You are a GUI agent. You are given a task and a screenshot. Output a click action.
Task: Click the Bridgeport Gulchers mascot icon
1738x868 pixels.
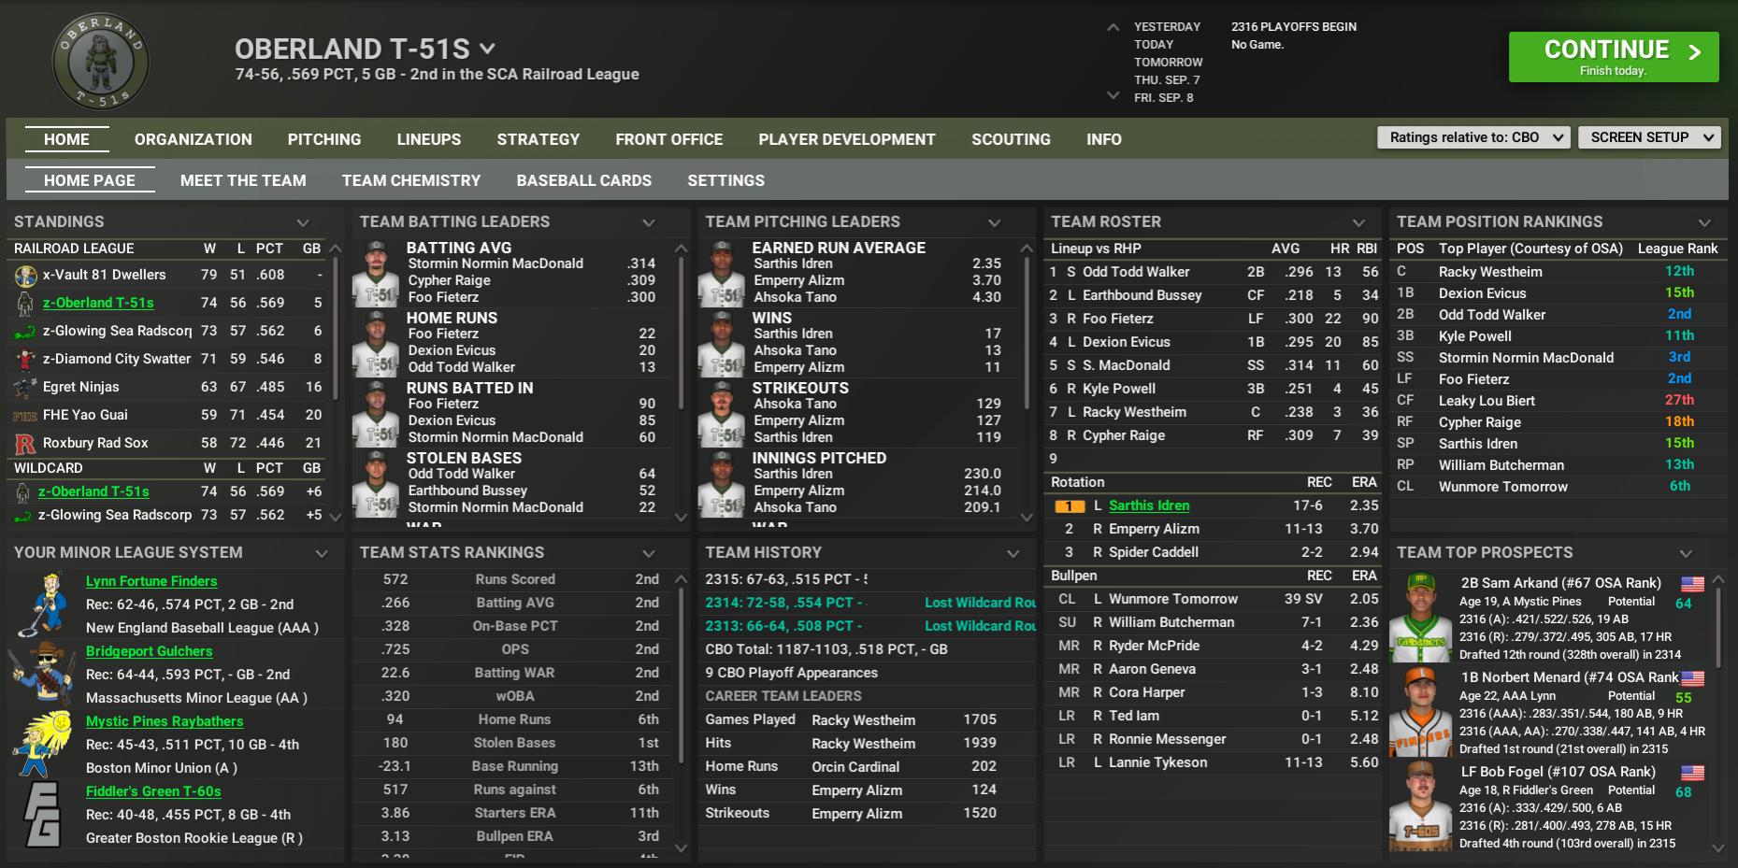41,674
